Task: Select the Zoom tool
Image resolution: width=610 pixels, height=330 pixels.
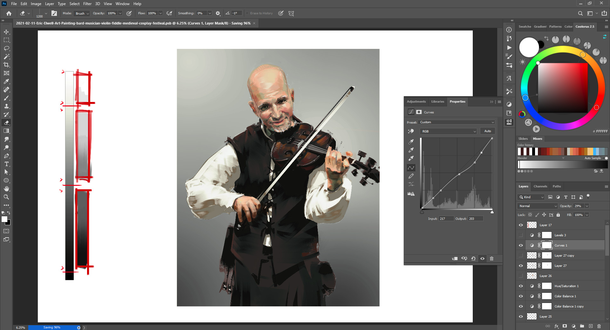Action: pyautogui.click(x=6, y=197)
